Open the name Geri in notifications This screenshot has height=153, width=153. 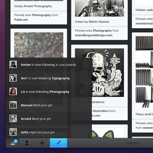coord(24,78)
